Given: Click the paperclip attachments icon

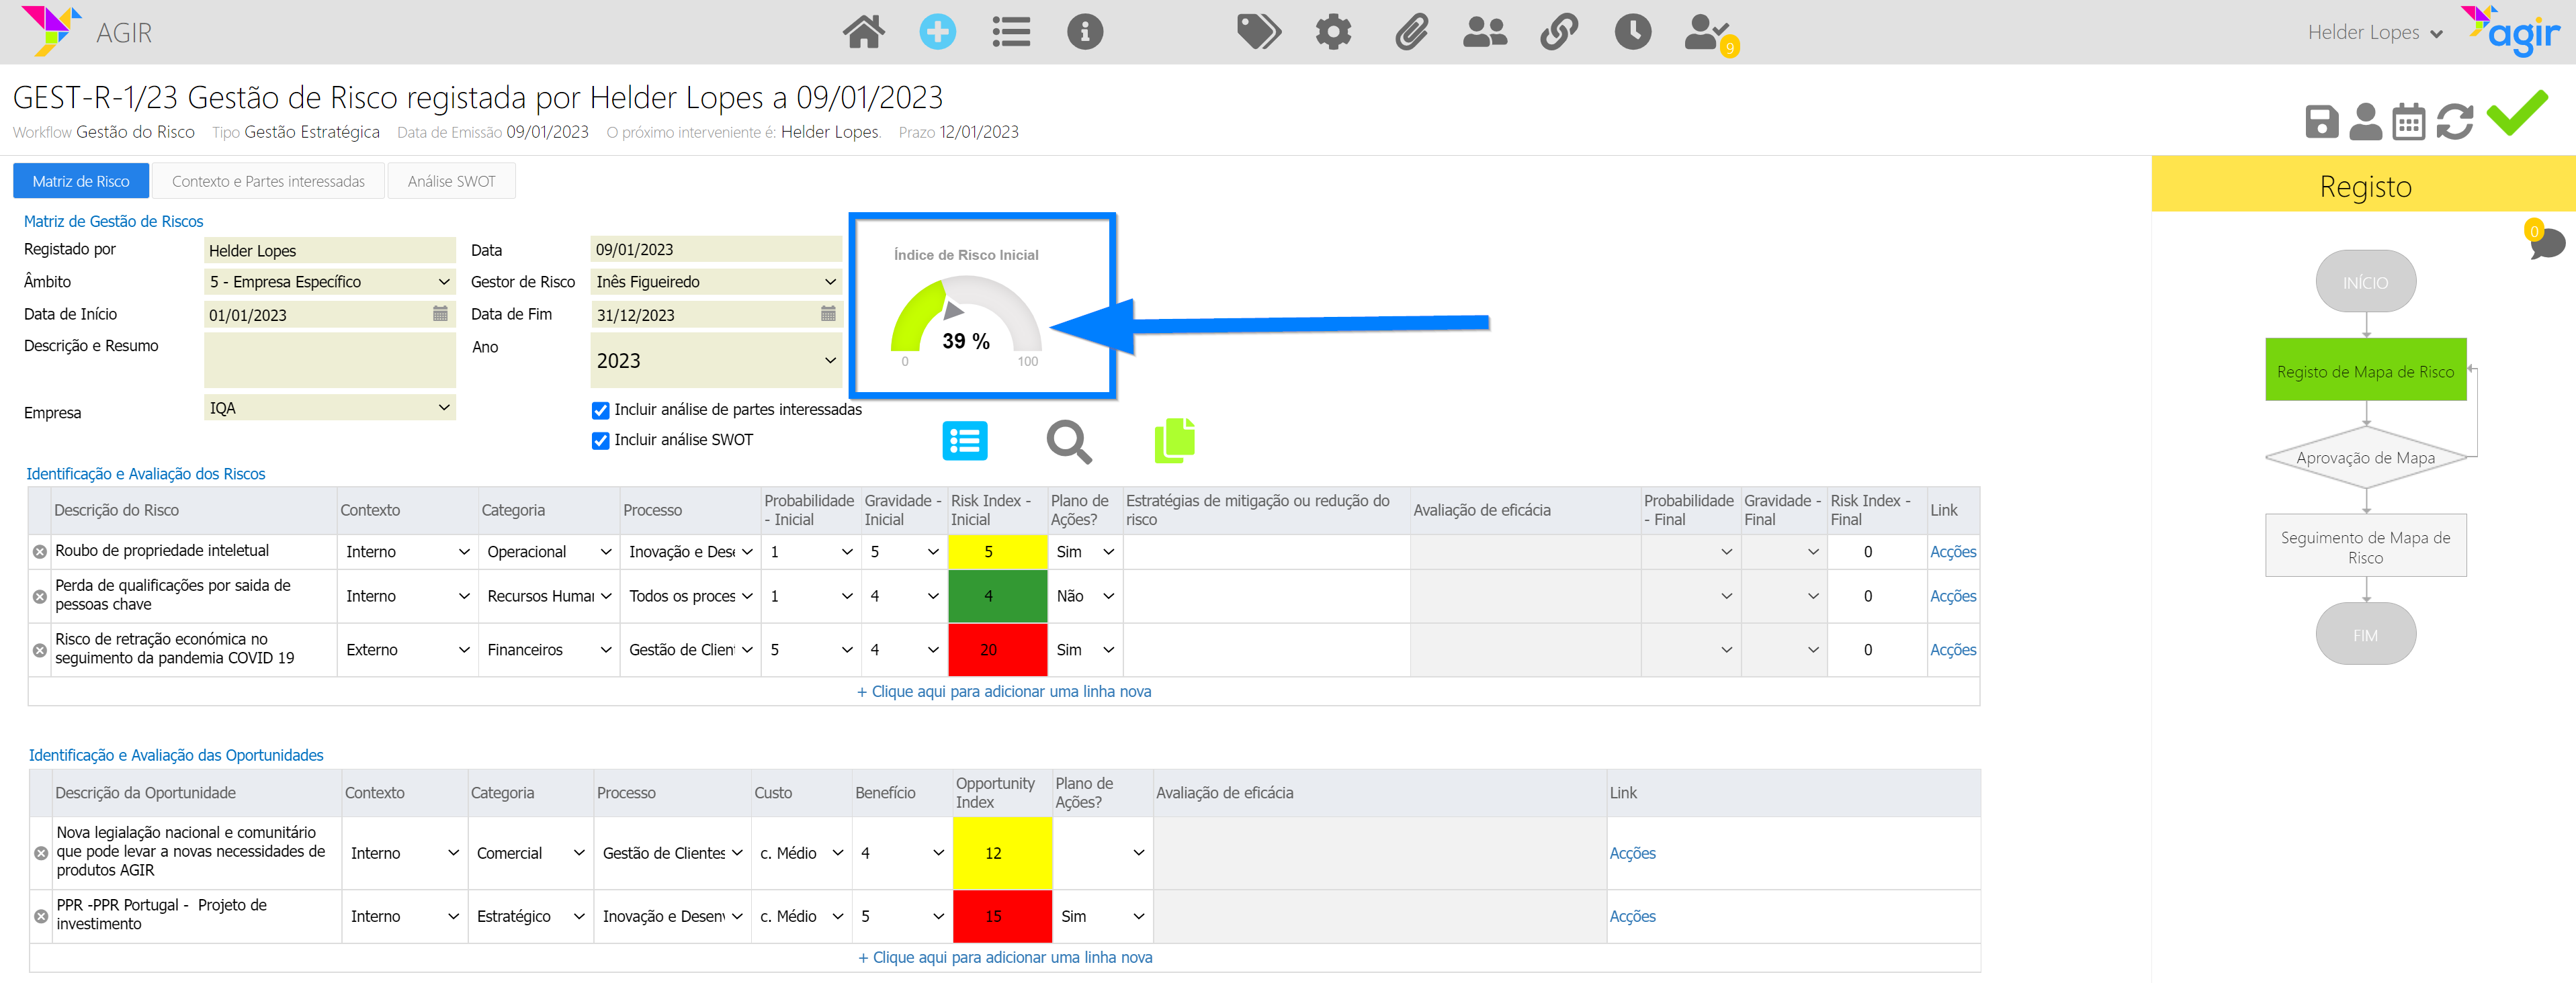Looking at the screenshot, I should 1411,32.
